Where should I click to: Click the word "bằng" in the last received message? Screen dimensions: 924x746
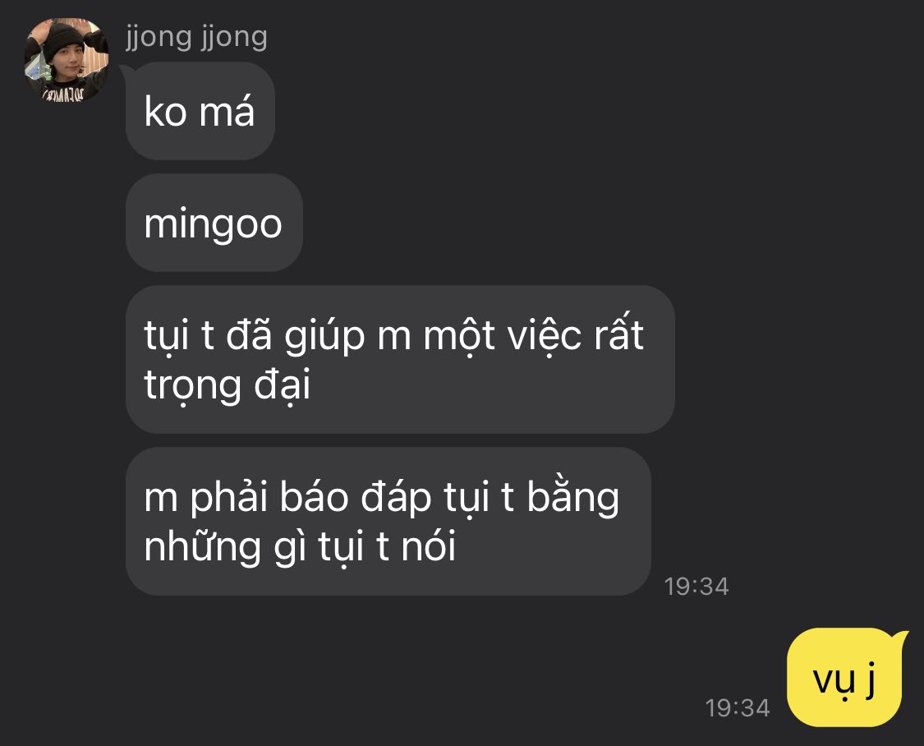click(572, 497)
